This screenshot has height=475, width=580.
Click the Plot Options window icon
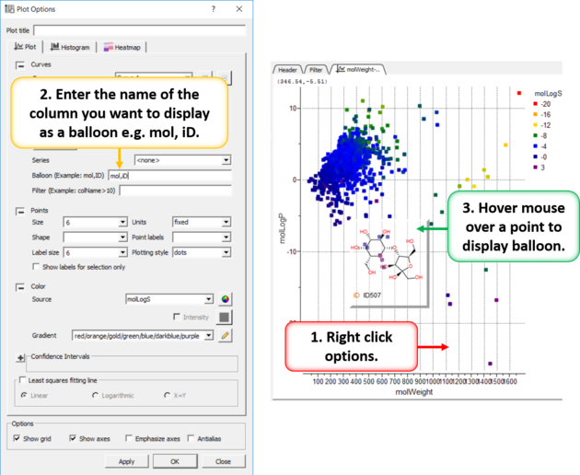8,8
